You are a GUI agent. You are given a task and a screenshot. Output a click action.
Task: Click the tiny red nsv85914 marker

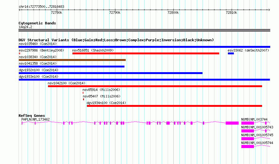(x=83, y=93)
